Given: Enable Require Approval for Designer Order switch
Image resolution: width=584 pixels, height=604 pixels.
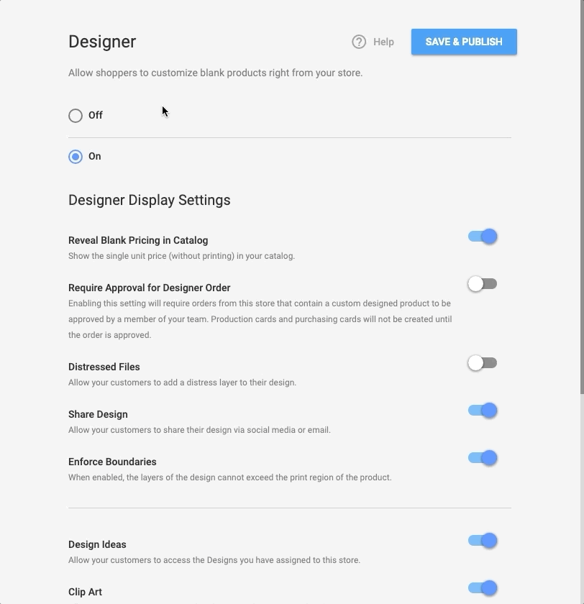Looking at the screenshot, I should pos(482,284).
